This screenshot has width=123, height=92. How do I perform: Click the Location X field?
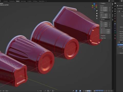104,7
